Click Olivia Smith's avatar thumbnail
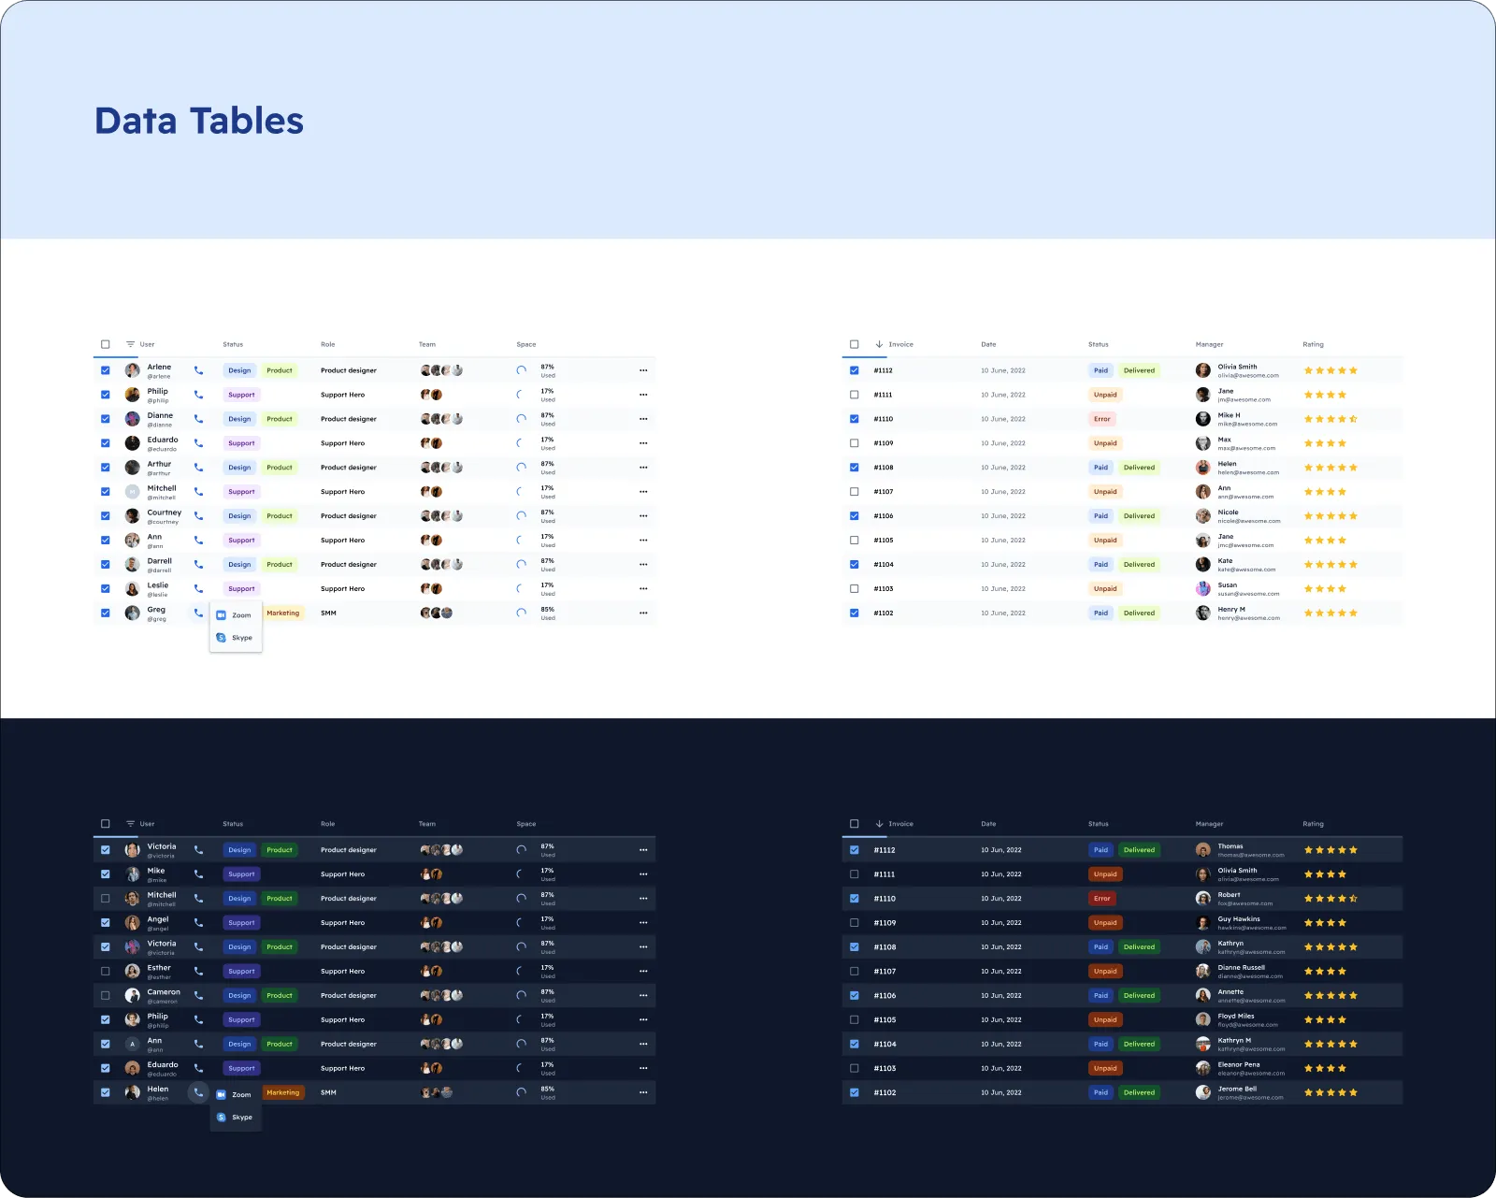1496x1198 pixels. 1203,369
